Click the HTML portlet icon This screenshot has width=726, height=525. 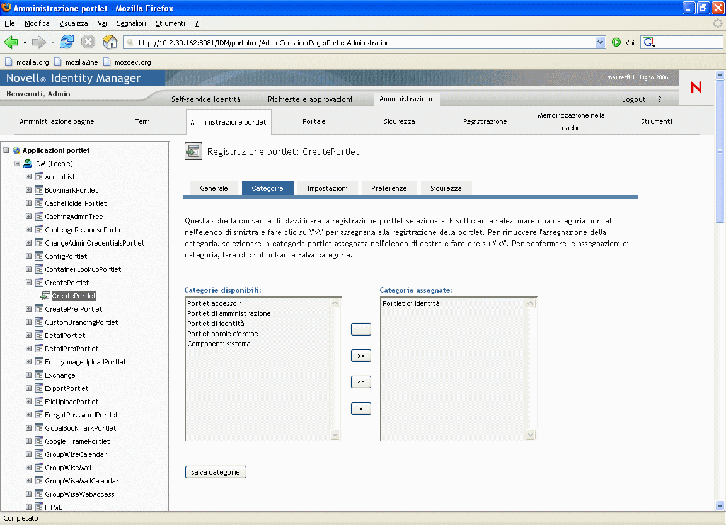click(39, 507)
